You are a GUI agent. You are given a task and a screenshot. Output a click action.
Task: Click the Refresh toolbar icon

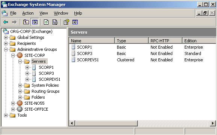46,22
